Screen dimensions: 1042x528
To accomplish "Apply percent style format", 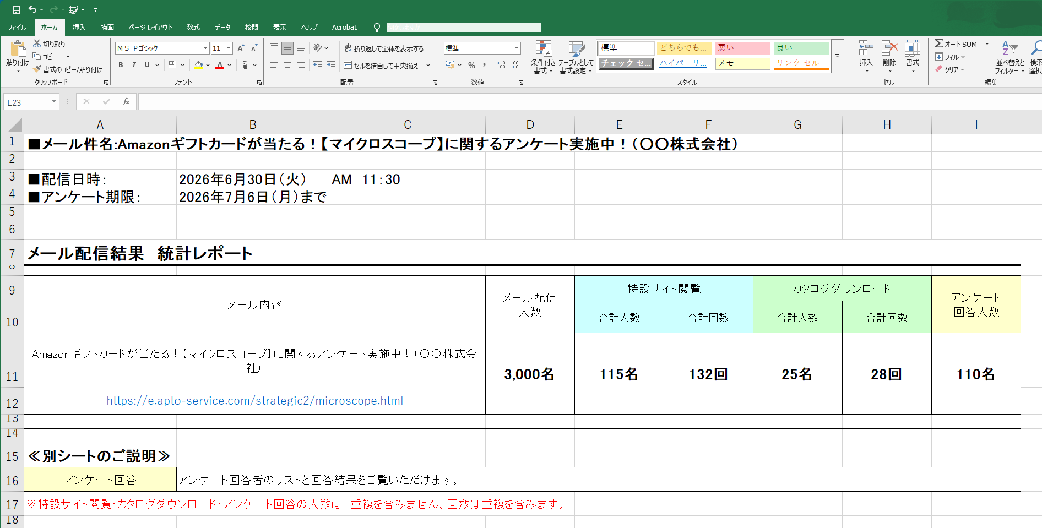I will point(471,65).
